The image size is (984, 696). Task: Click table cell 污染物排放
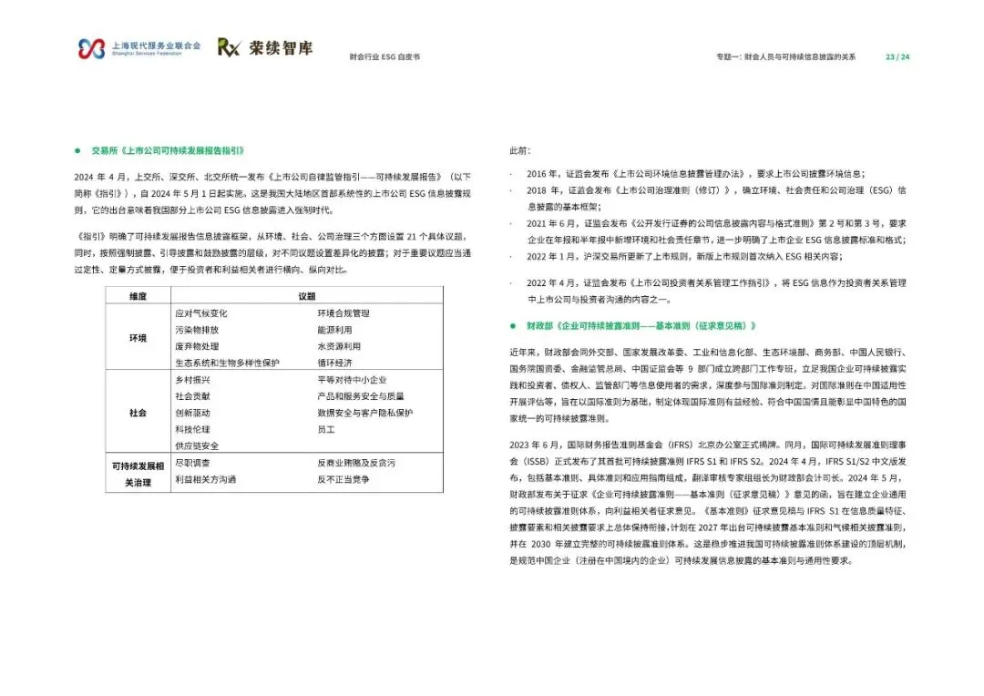point(197,330)
